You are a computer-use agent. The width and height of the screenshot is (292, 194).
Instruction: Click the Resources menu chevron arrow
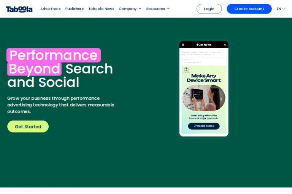tap(168, 9)
